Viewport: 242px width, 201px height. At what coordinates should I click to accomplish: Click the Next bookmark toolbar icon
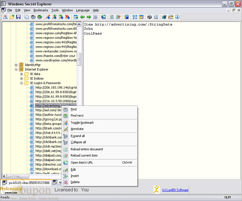coord(54,17)
